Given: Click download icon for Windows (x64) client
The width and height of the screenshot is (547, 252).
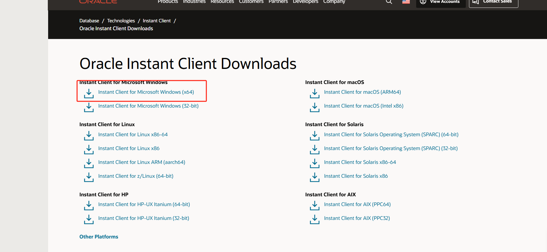Looking at the screenshot, I should tap(89, 93).
